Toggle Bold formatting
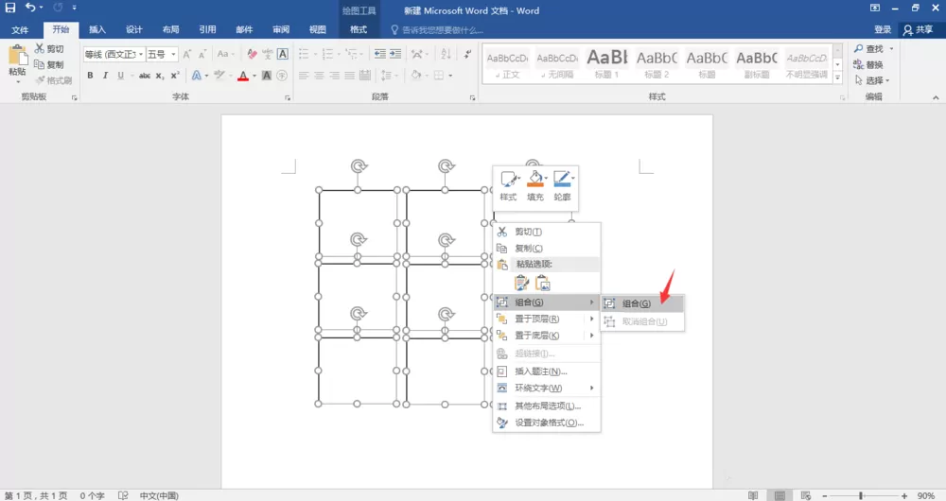The width and height of the screenshot is (946, 501). (90, 76)
